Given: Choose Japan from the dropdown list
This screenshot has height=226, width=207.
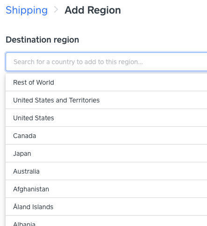Looking at the screenshot, I should click(x=107, y=153).
